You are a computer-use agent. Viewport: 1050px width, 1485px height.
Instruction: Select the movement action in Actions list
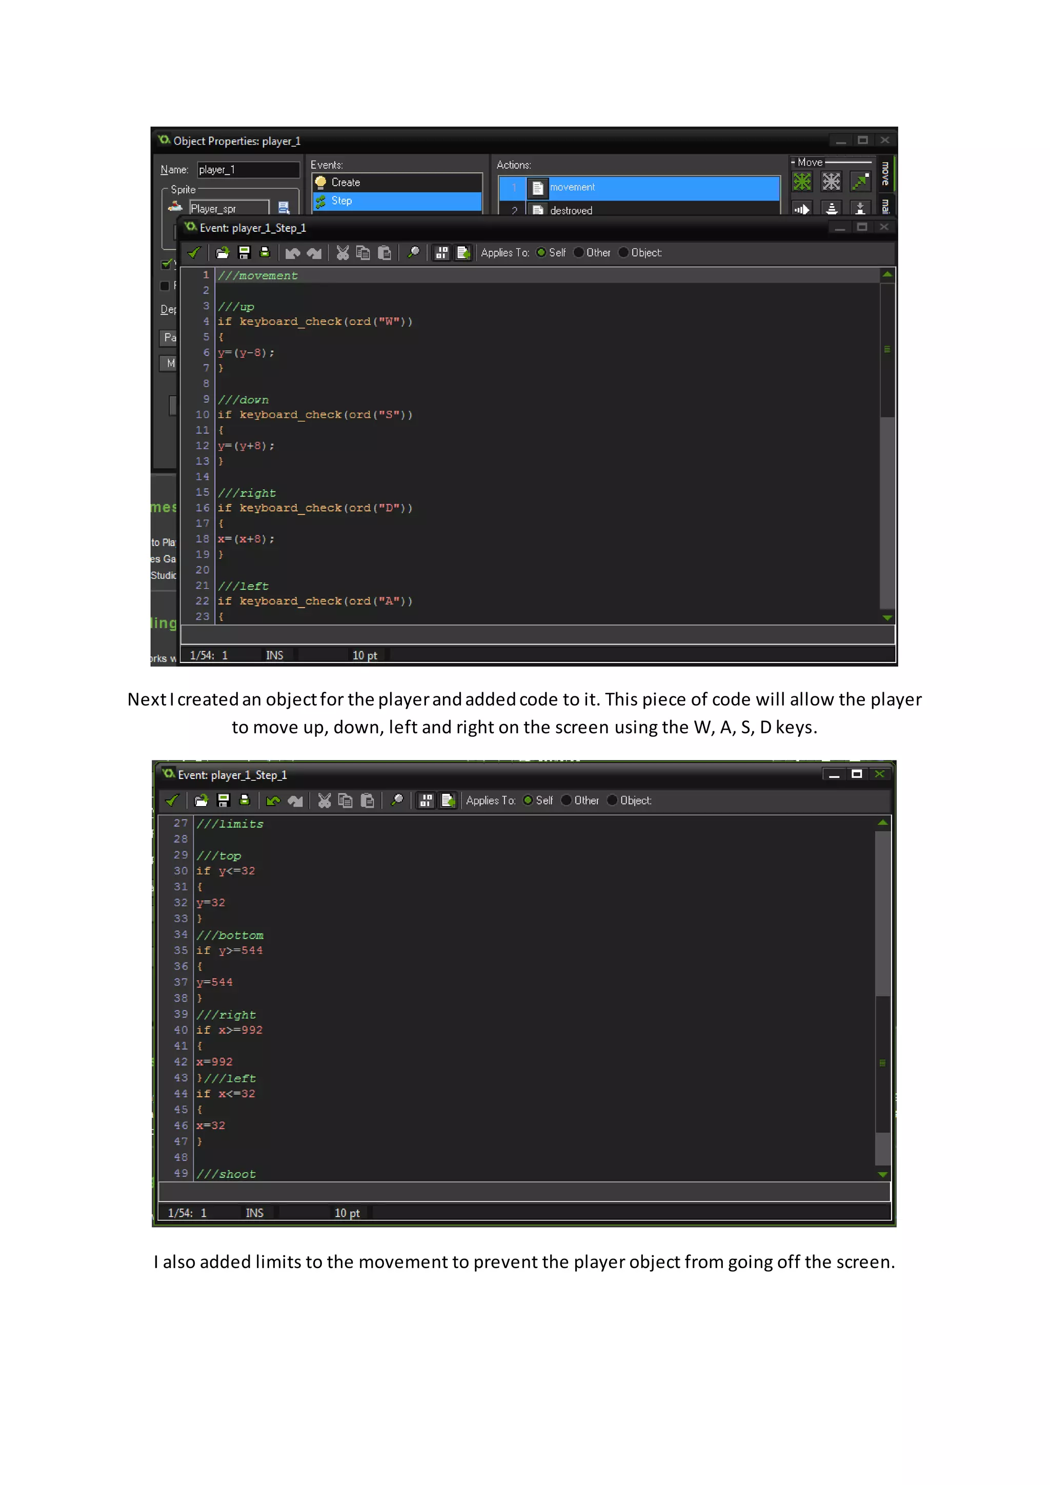tap(639, 188)
